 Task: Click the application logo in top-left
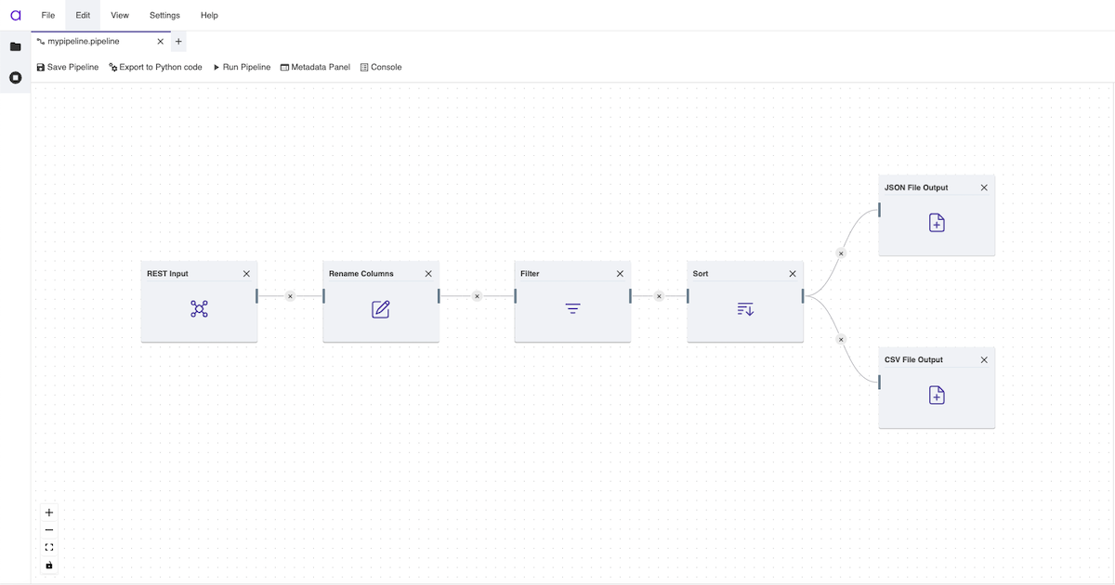pos(16,15)
